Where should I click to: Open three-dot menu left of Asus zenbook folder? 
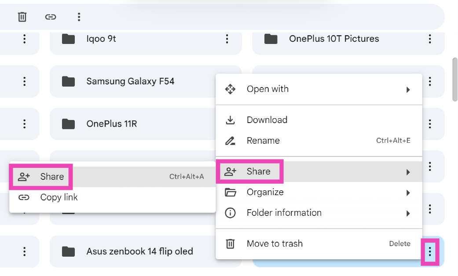[25, 251]
